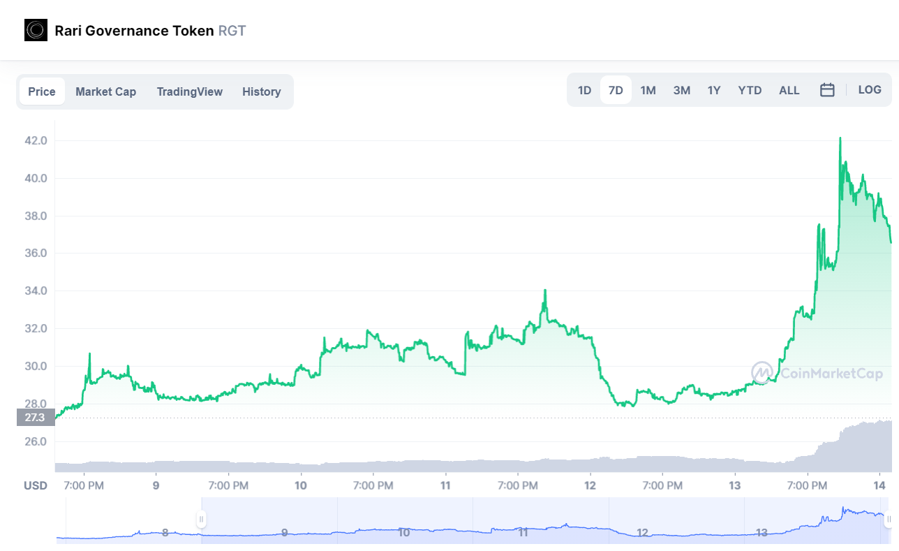899x551 pixels.
Task: Select the 7D time range
Action: [x=616, y=90]
